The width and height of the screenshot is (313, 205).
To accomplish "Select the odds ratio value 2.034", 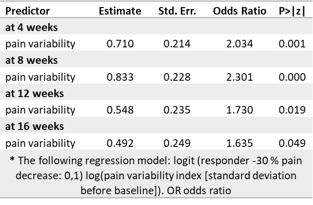I will pyautogui.click(x=240, y=44).
